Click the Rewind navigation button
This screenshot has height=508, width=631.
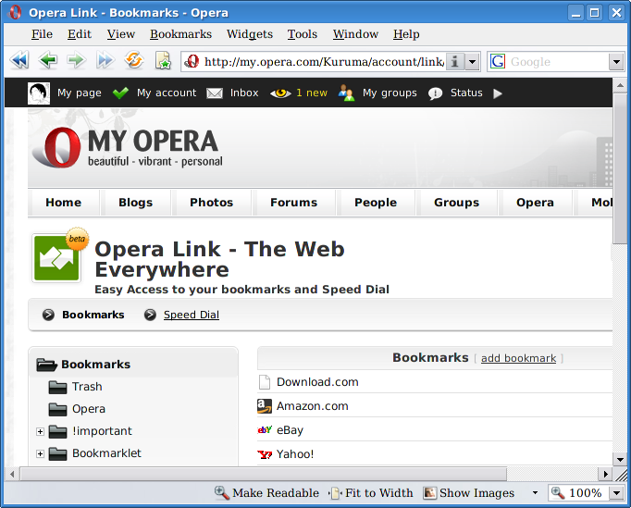(x=19, y=61)
